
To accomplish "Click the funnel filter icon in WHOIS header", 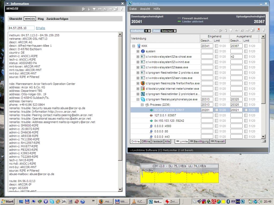I will tap(94, 9).
